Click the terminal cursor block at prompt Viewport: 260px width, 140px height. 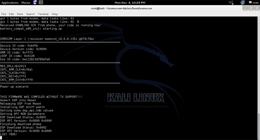tap(1, 138)
